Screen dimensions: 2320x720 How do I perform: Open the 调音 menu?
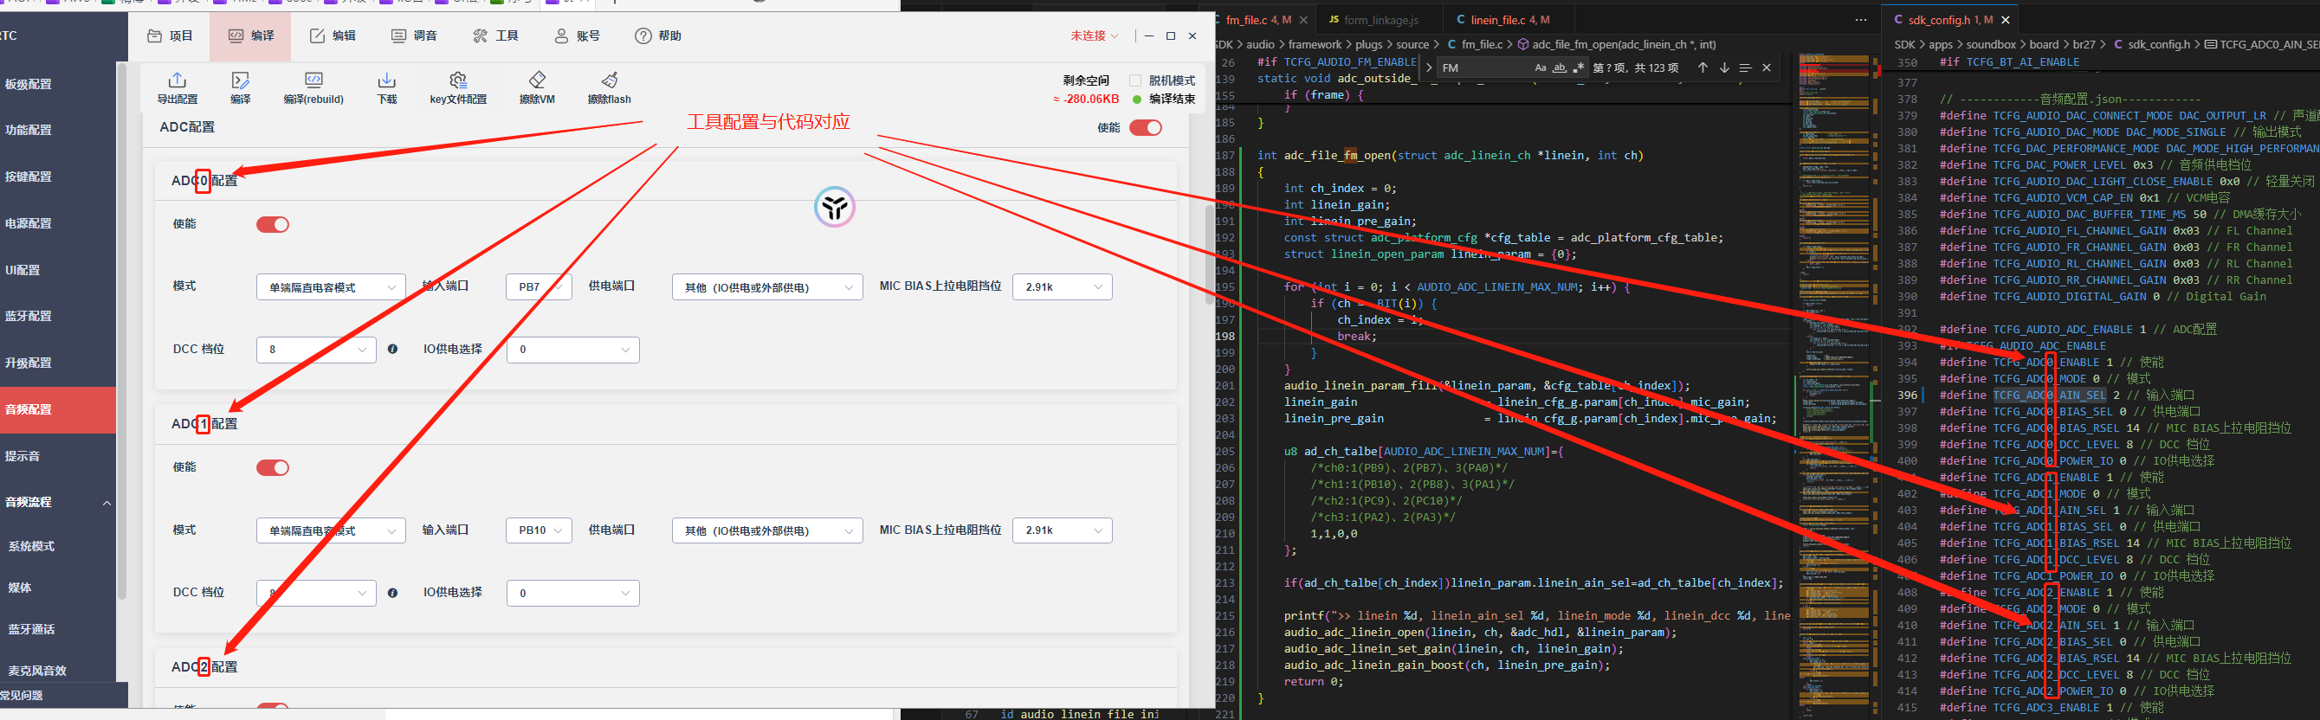point(414,36)
